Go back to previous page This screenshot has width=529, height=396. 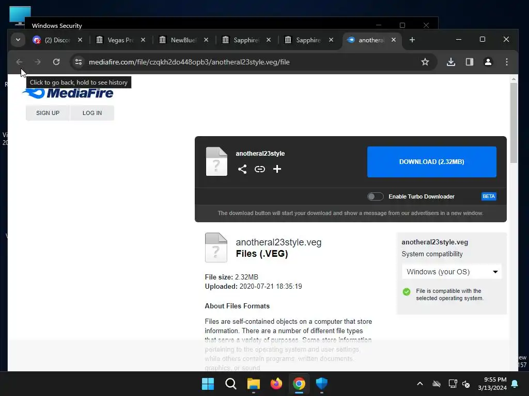[x=19, y=62]
